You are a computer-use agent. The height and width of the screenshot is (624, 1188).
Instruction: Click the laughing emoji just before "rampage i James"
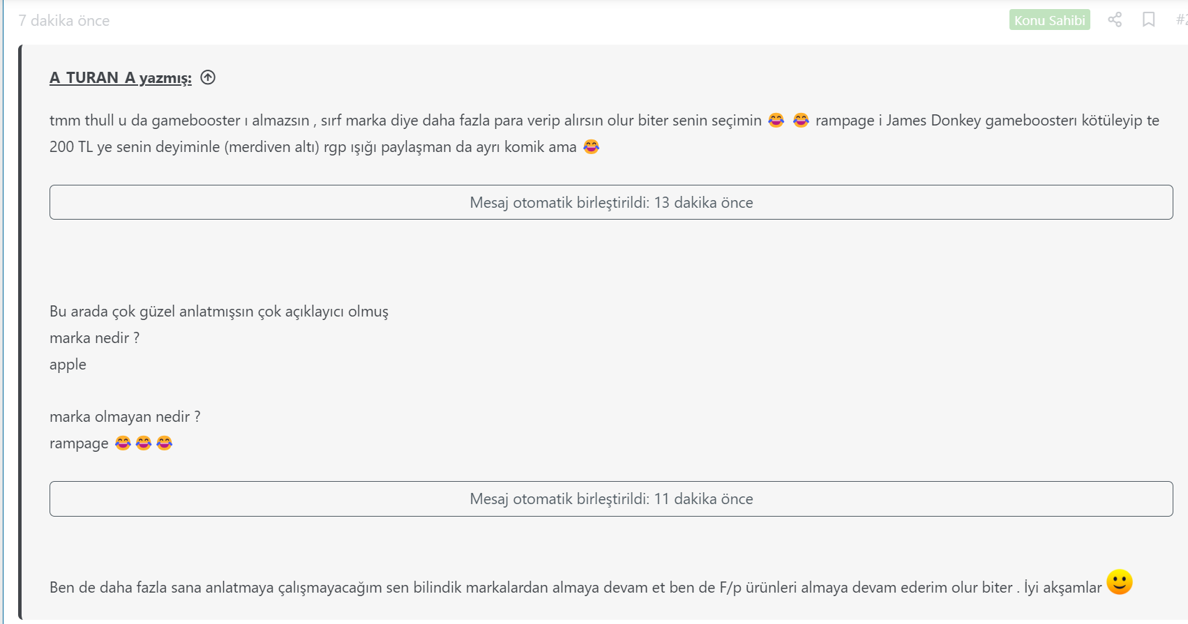point(801,121)
